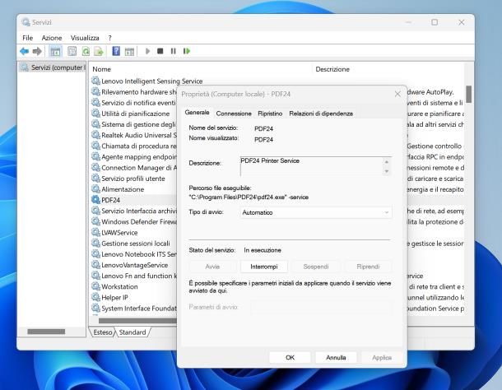Image resolution: width=502 pixels, height=390 pixels.
Task: Switch to Relazioni di dipendenza tab
Action: tap(321, 114)
